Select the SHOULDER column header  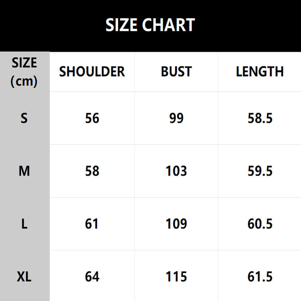click(x=92, y=71)
